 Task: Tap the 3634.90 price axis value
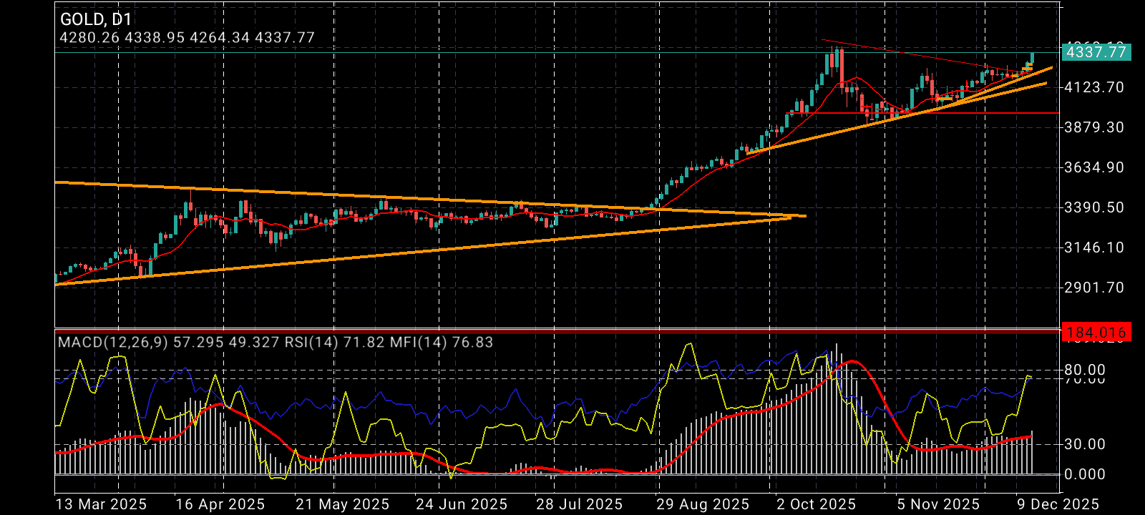(x=1094, y=167)
